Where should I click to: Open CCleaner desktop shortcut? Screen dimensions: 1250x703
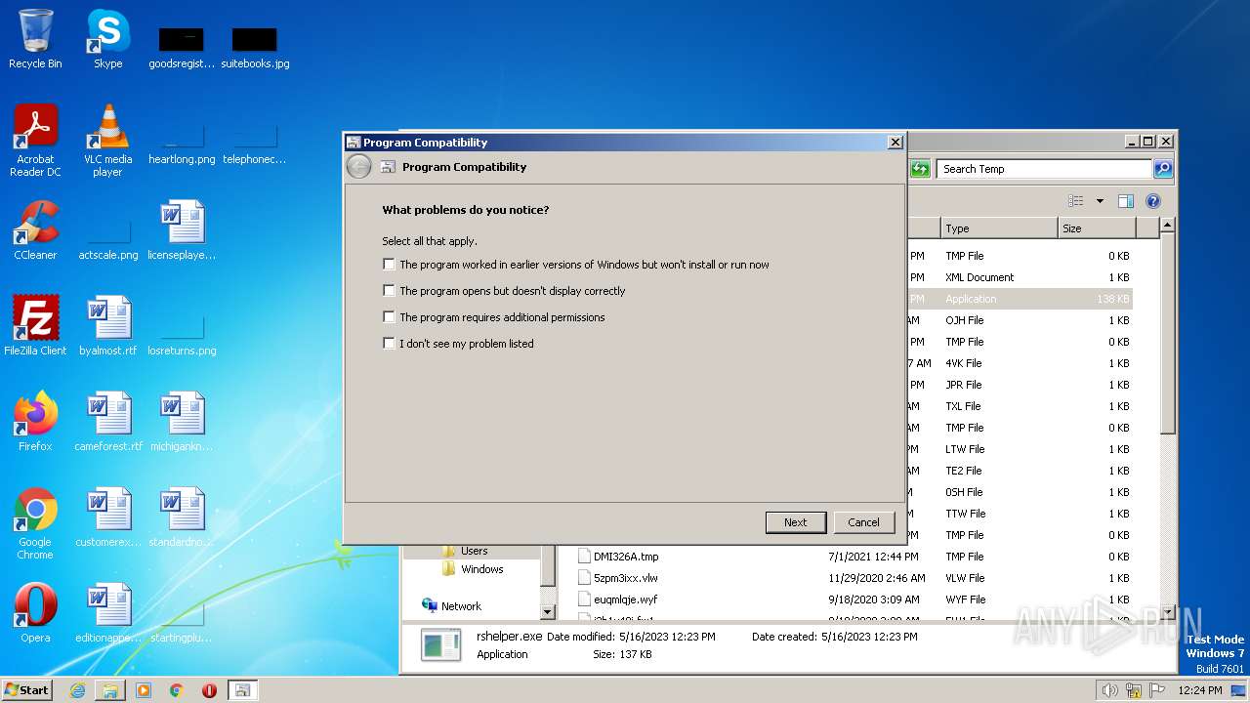[x=35, y=230]
